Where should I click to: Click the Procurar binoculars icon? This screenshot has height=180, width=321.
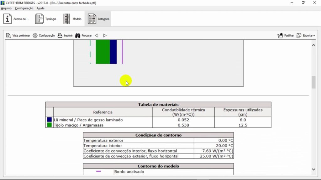pos(78,36)
